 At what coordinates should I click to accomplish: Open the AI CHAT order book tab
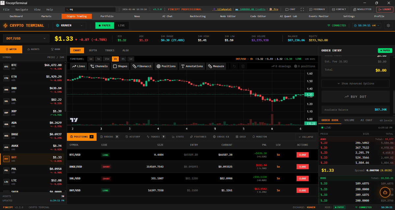point(366,120)
